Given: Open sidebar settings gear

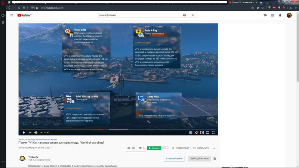Looking at the screenshot, I should [x=3, y=22].
